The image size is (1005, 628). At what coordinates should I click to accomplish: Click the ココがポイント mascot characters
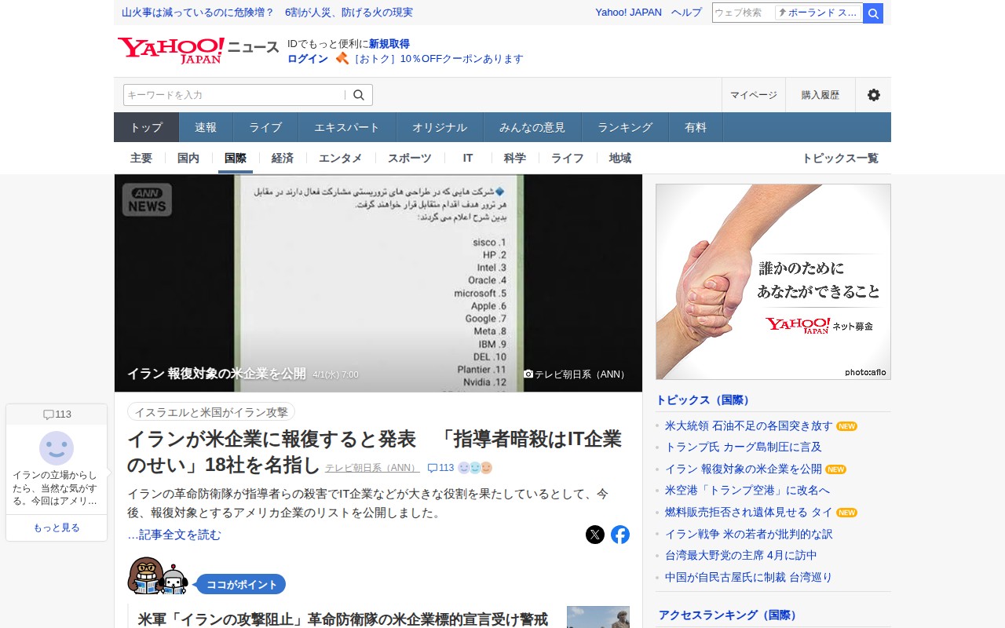click(158, 576)
